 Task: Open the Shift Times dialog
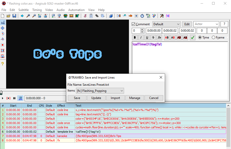click(x=142, y=16)
